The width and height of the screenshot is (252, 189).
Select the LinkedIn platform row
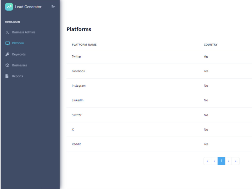(x=159, y=100)
